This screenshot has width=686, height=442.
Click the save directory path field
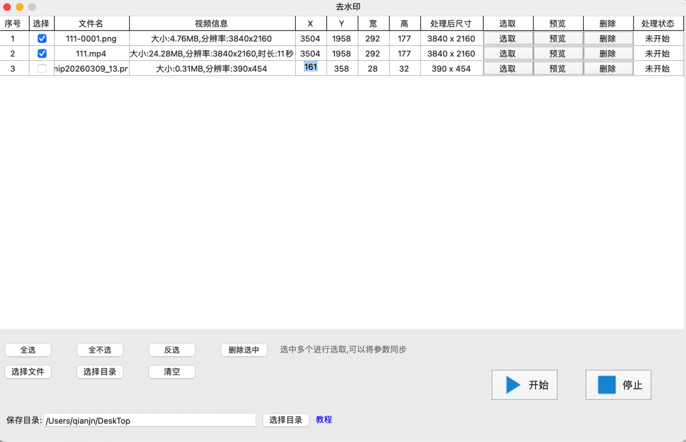coord(150,420)
